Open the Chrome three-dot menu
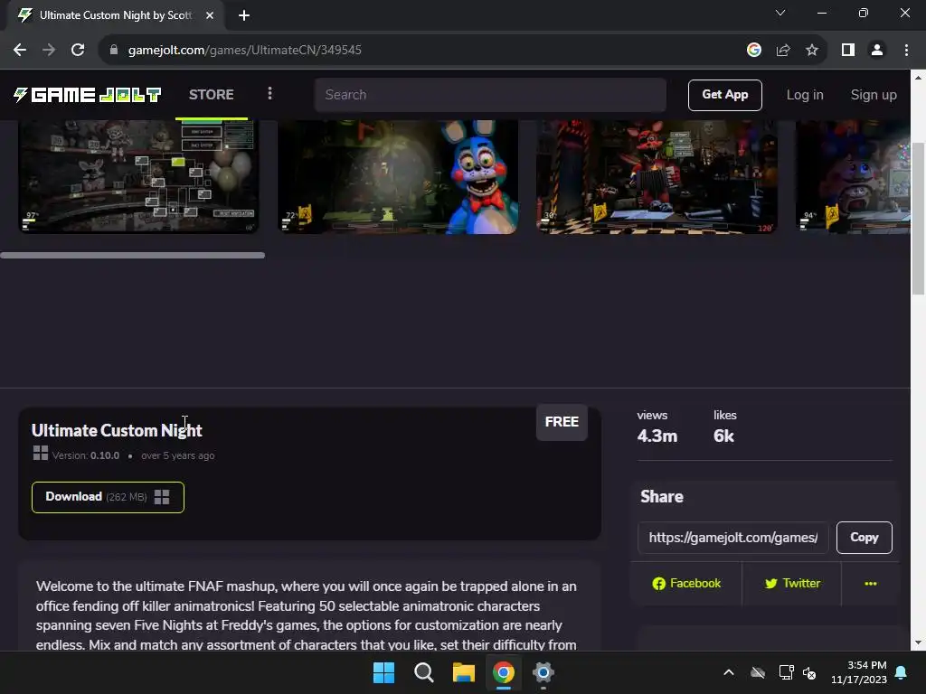Image resolution: width=926 pixels, height=694 pixels. pyautogui.click(x=906, y=50)
